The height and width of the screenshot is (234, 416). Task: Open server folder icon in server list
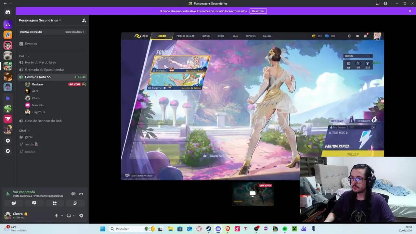click(x=8, y=98)
